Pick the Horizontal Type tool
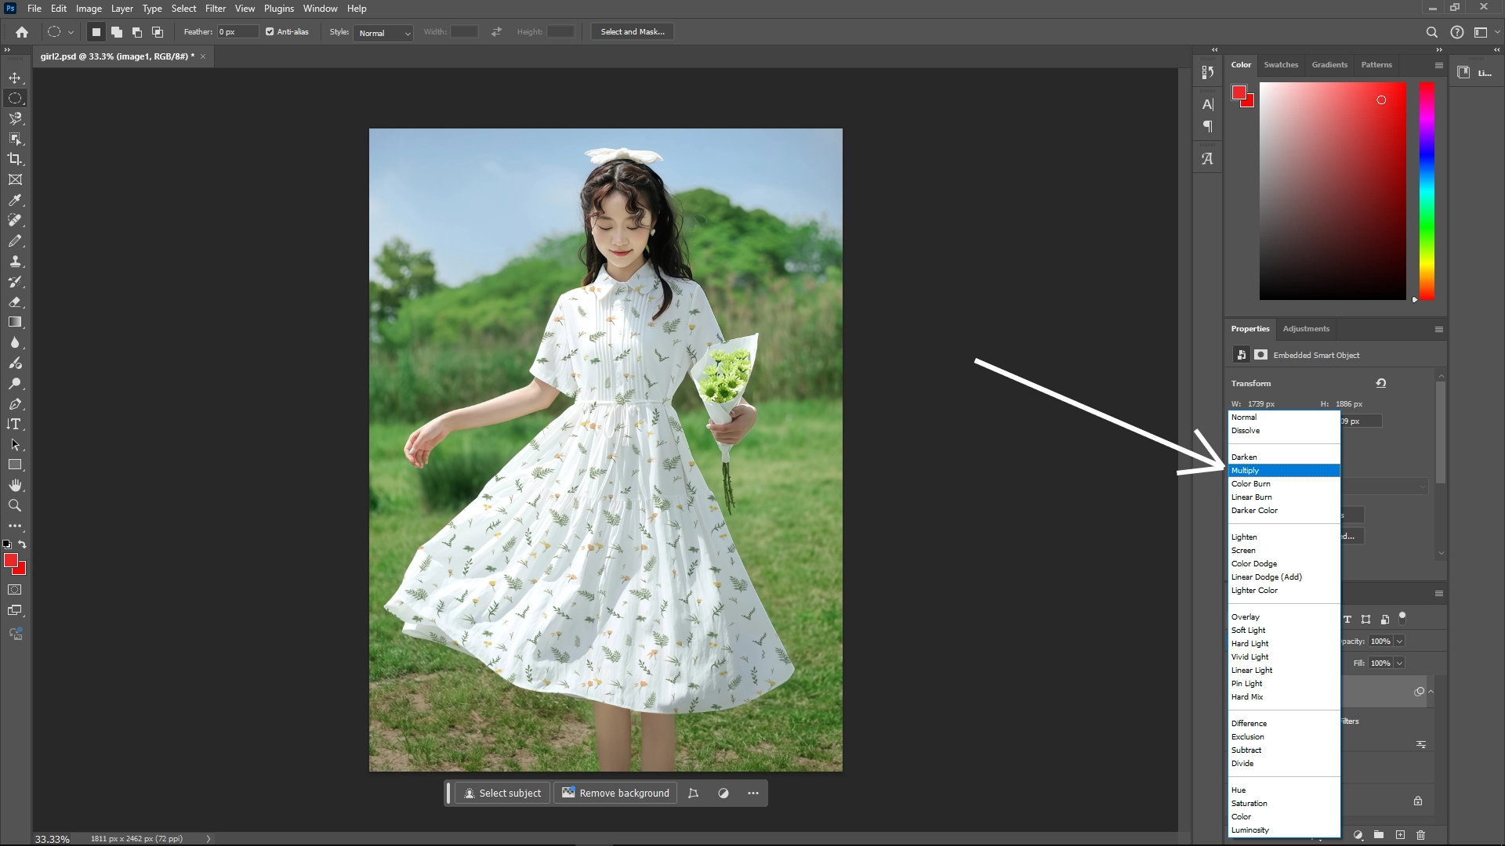Screen dimensions: 1505x846 tap(15, 424)
